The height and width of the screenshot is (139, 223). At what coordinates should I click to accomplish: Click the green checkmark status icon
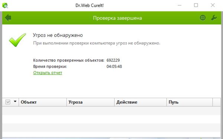(x=17, y=40)
